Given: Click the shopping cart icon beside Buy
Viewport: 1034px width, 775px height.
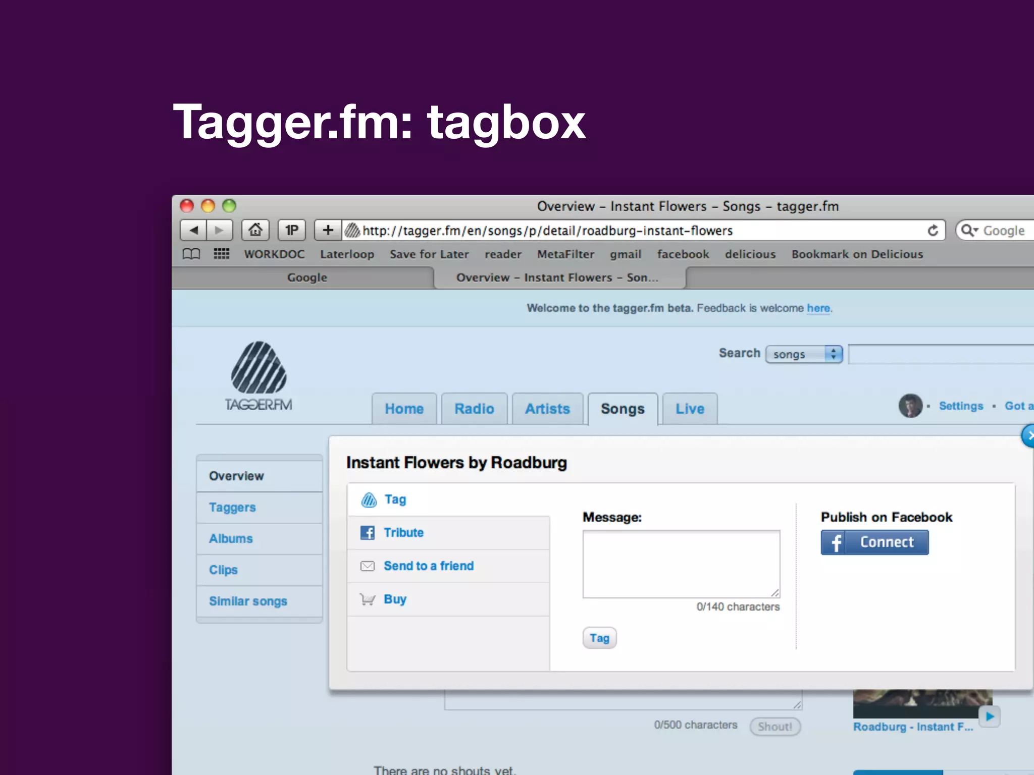Looking at the screenshot, I should (x=368, y=599).
